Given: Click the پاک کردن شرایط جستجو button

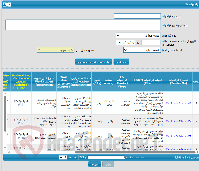Looking at the screenshot, I should 93,62.
